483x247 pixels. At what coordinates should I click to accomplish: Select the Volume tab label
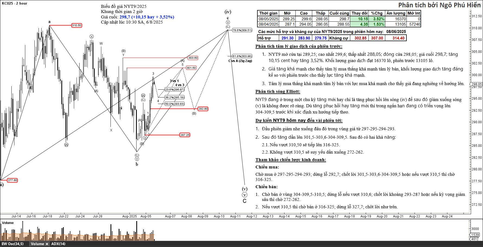coord(37,244)
